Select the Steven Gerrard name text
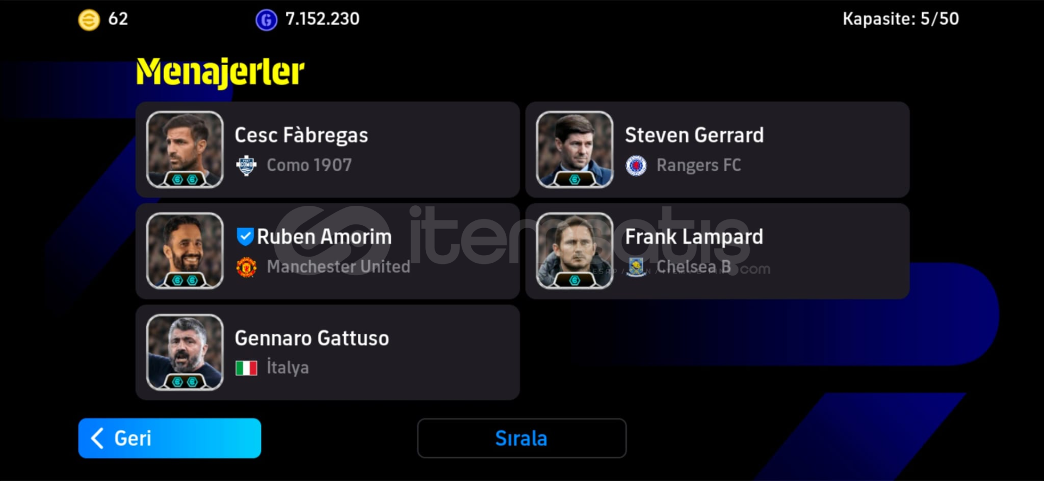This screenshot has width=1044, height=481. [694, 135]
